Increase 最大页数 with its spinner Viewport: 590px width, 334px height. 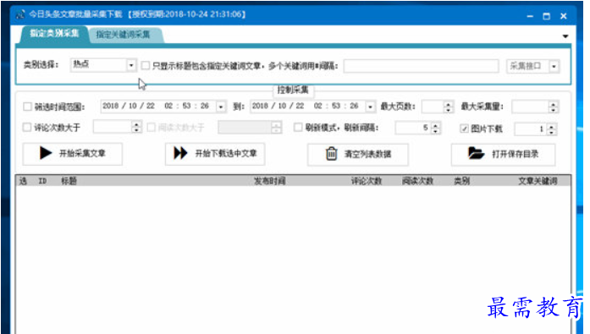[448, 105]
